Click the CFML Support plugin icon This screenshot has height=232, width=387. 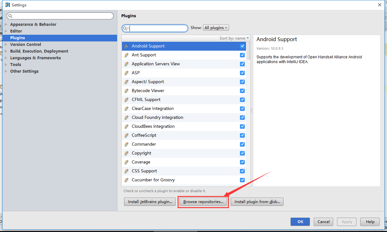click(126, 100)
